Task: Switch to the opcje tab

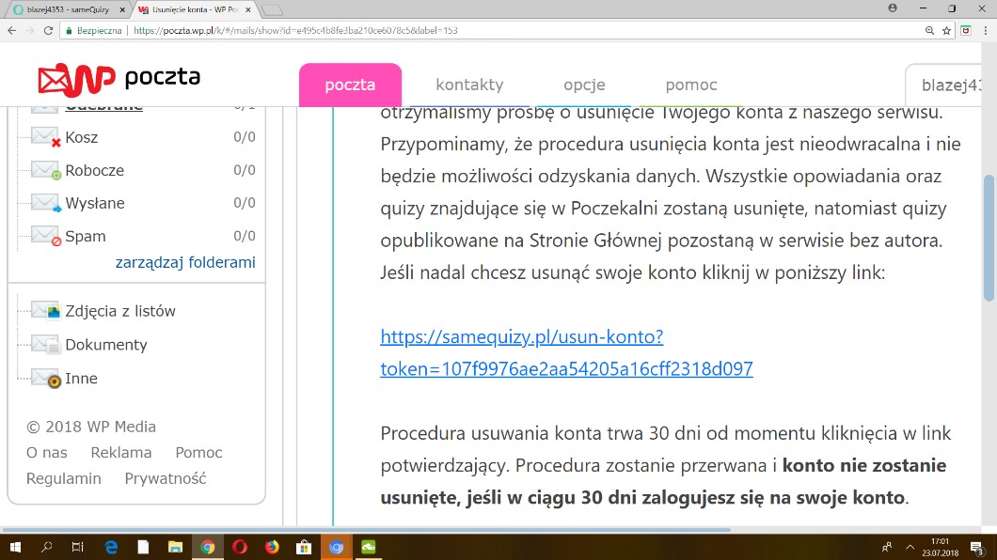Action: (584, 85)
